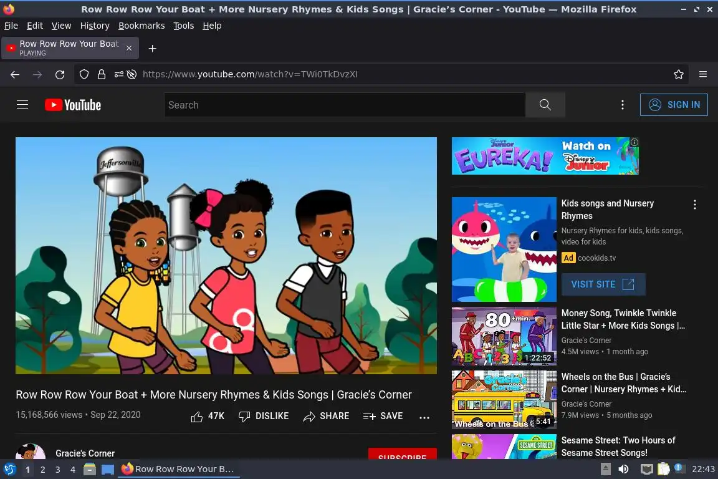Open the YouTube guide hamburger menu

[x=22, y=105]
